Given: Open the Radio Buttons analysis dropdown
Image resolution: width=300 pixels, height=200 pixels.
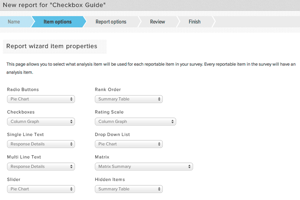Looking at the screenshot, I should click(41, 99).
